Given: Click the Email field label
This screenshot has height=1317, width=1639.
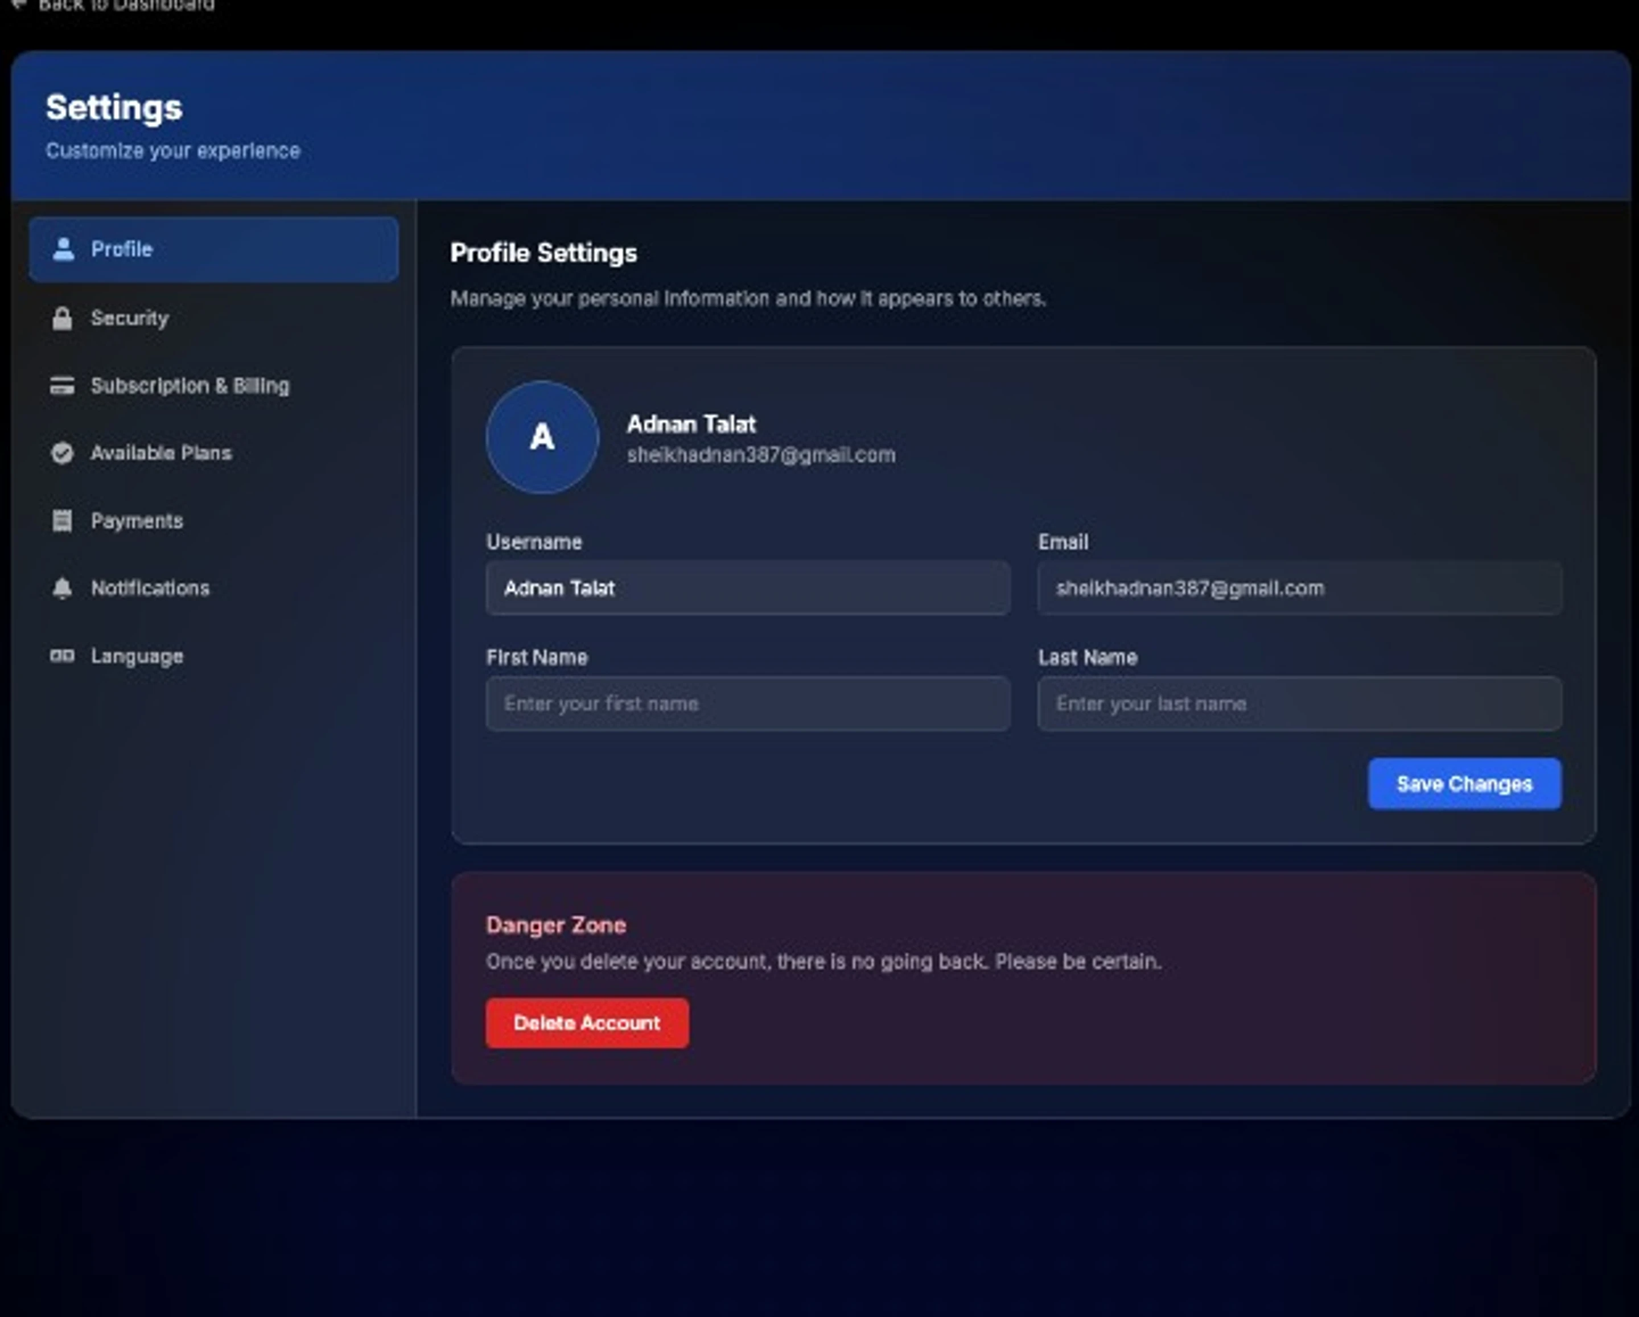Looking at the screenshot, I should pyautogui.click(x=1064, y=542).
